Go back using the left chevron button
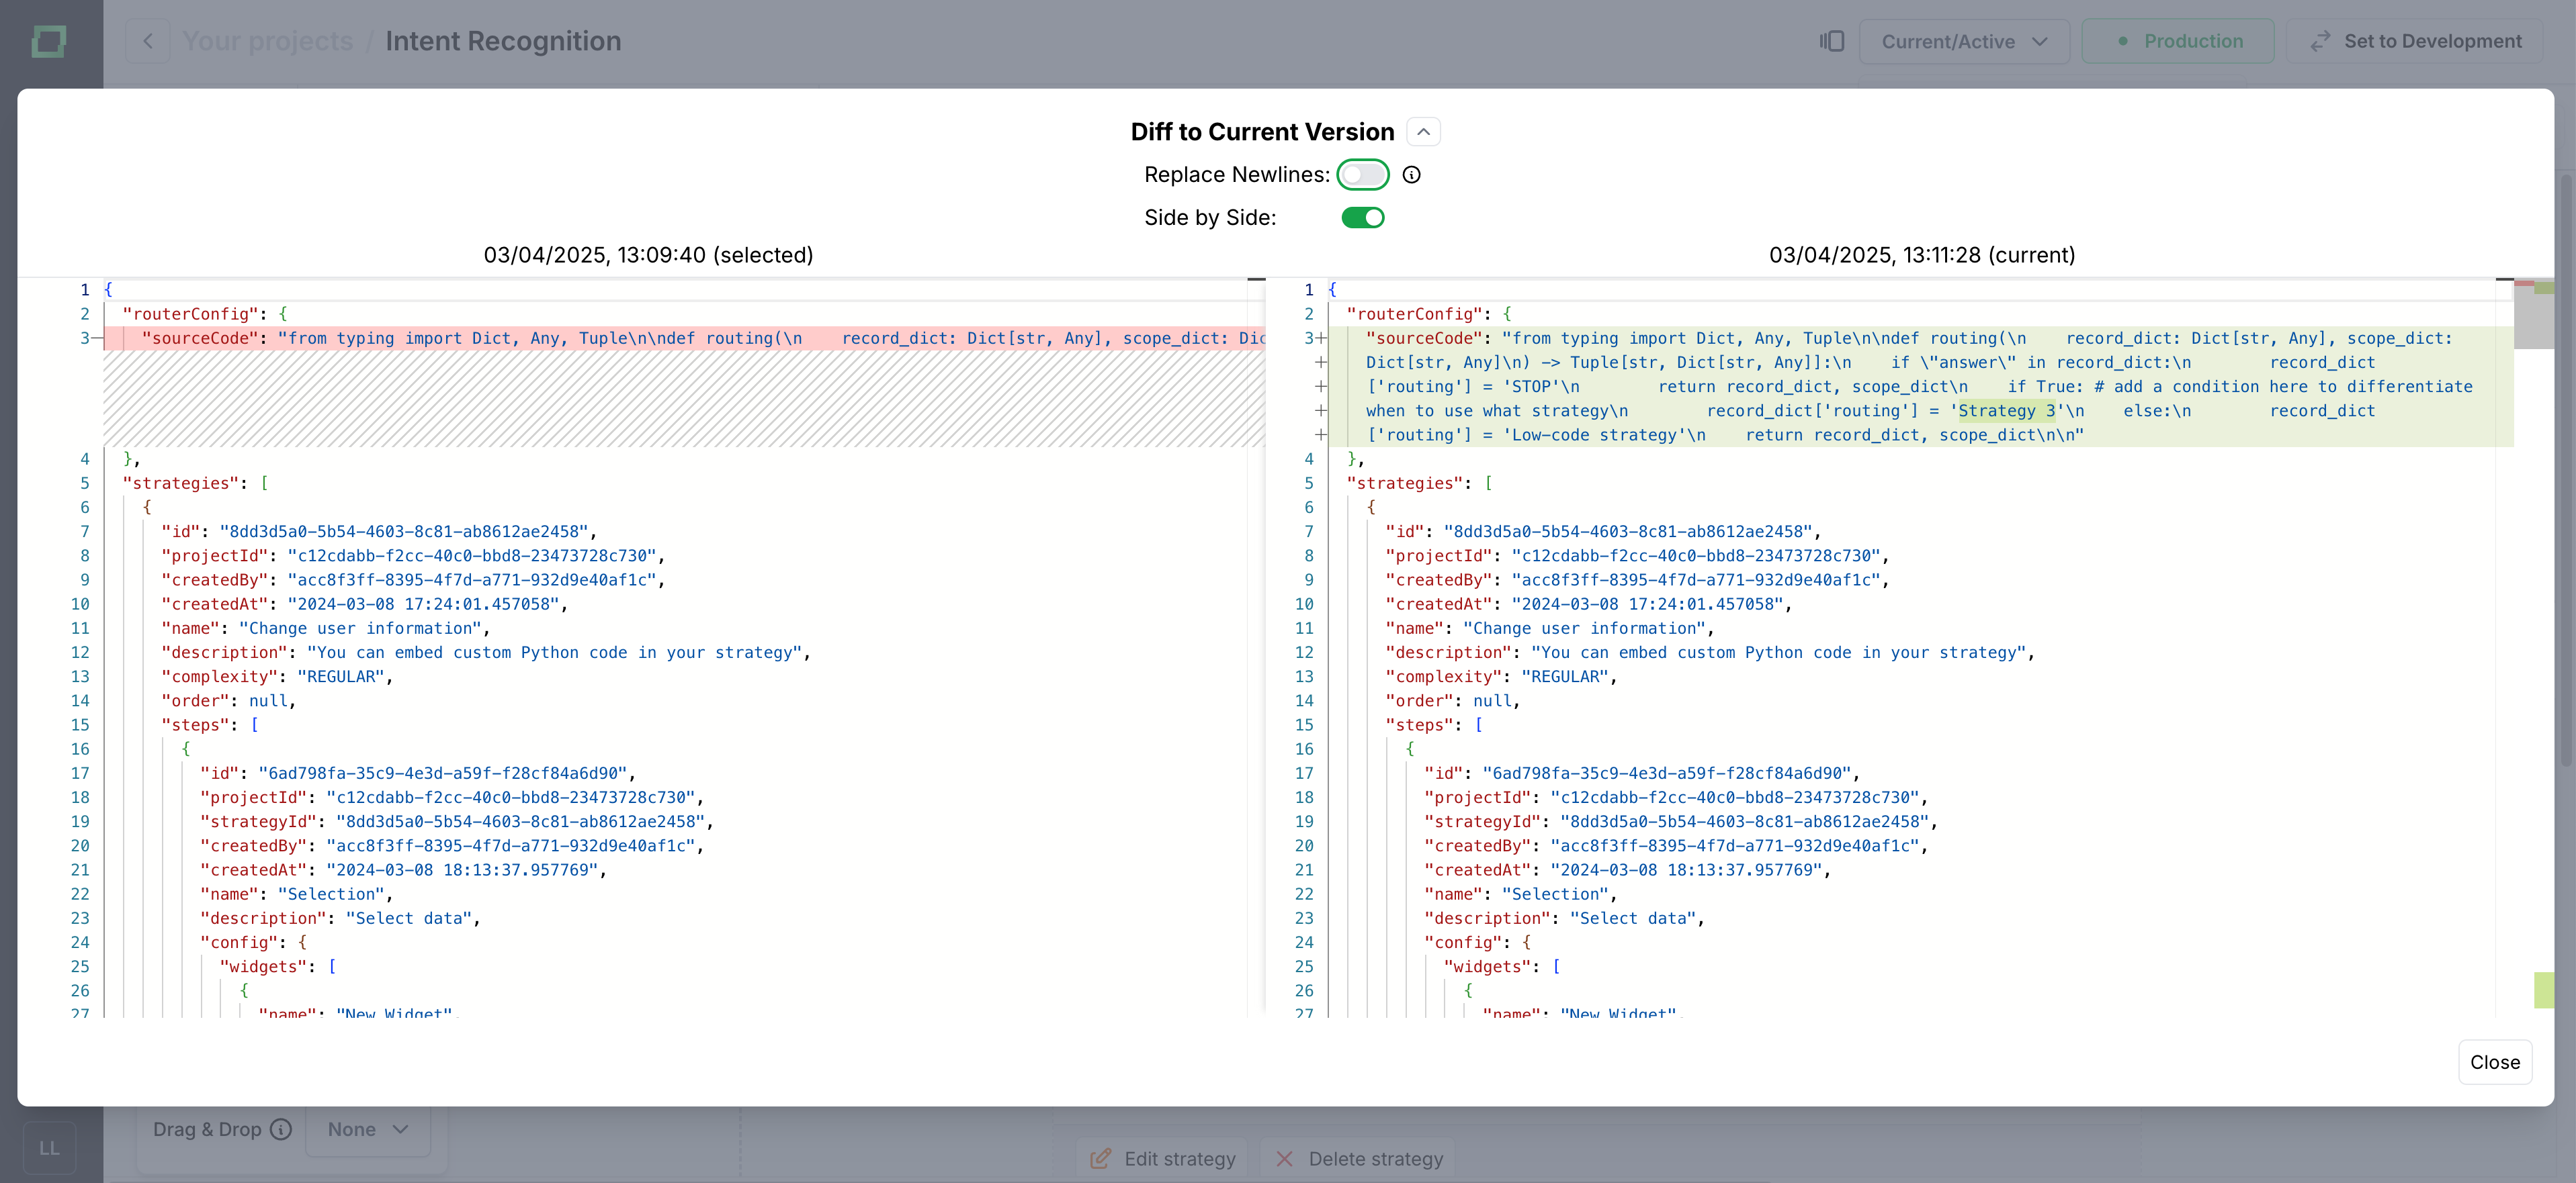This screenshot has width=2576, height=1183. coord(148,41)
